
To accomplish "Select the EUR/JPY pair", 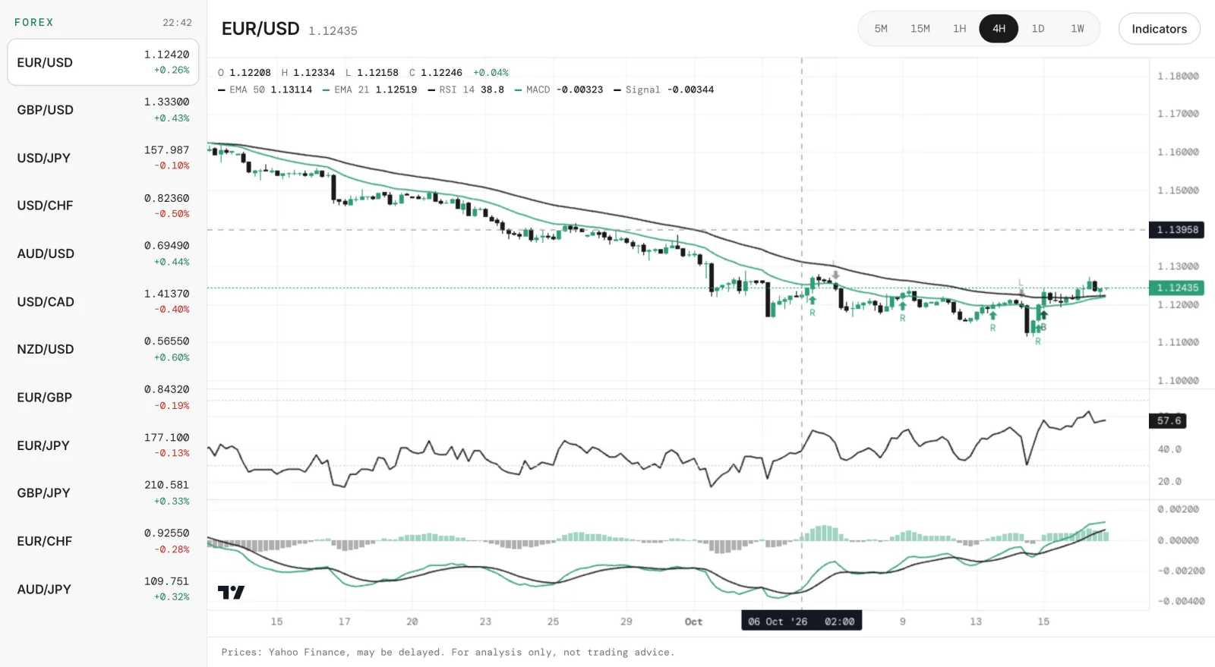I will pos(103,445).
